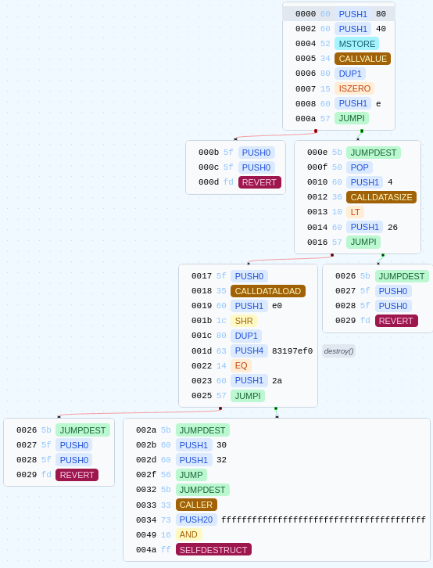Select the highlighted 0000 PUSH1 80 row
Viewport: 433px width, 568px height.
[x=338, y=14]
